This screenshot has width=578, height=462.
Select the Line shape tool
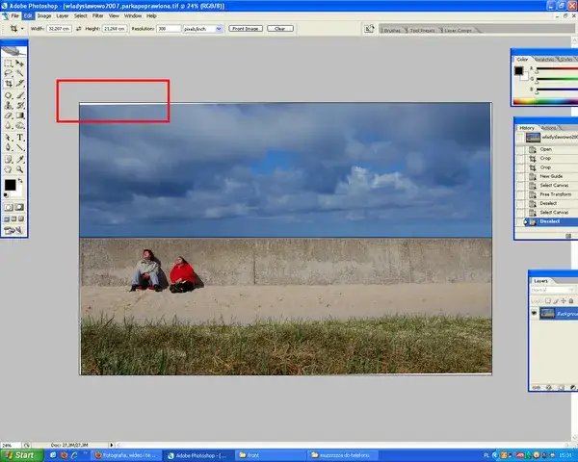pos(19,147)
